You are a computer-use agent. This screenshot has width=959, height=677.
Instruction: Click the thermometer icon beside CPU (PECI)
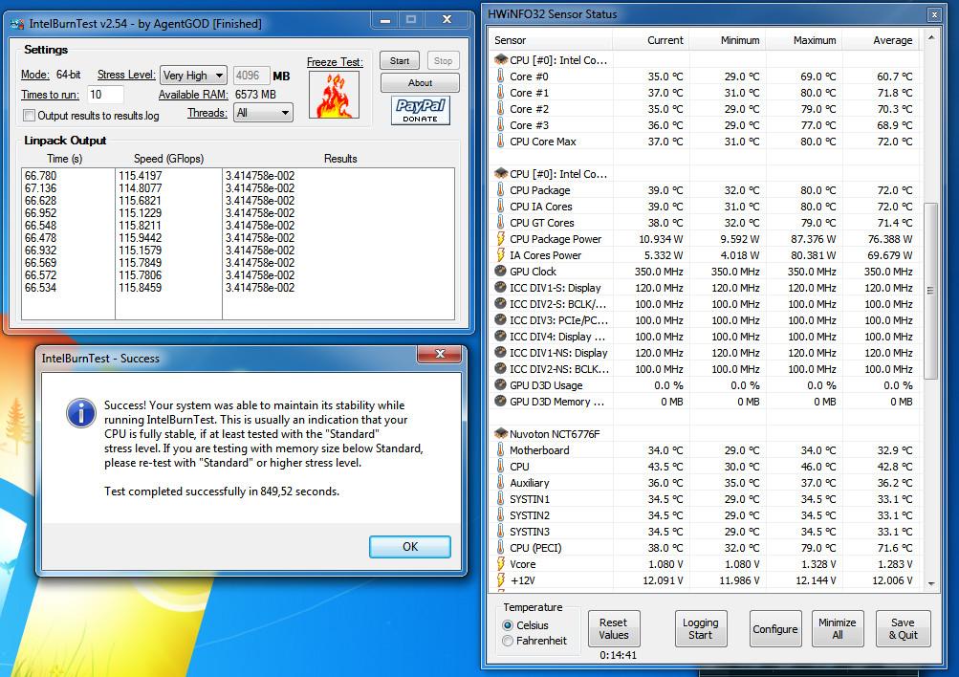tap(500, 547)
